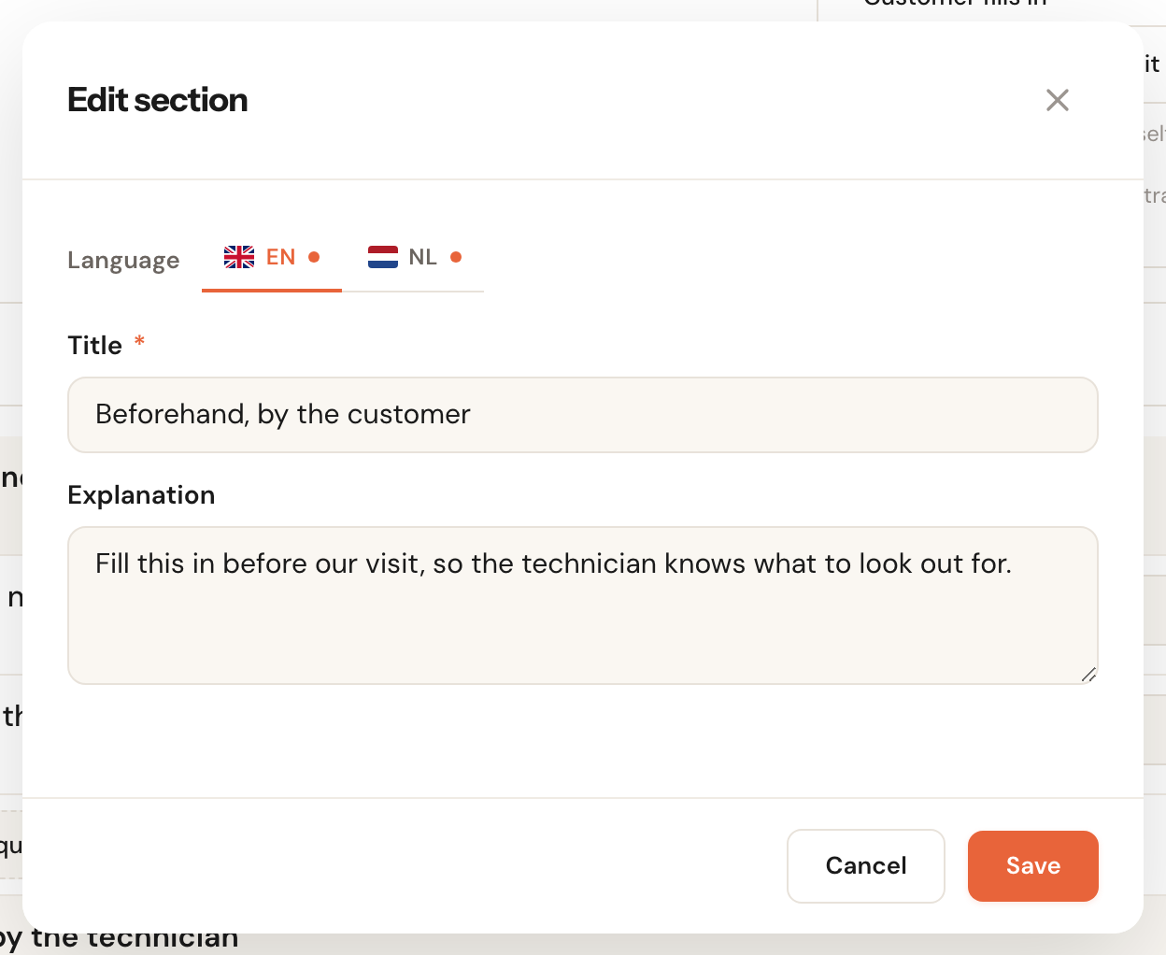Focus the Explanation text area

583,606
